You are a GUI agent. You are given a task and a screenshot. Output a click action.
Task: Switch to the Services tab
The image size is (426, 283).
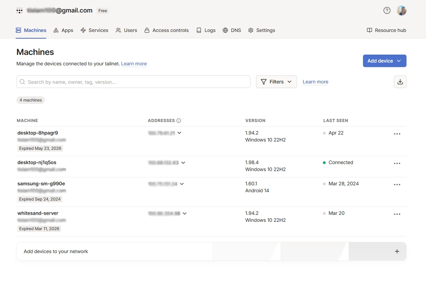[x=94, y=30]
